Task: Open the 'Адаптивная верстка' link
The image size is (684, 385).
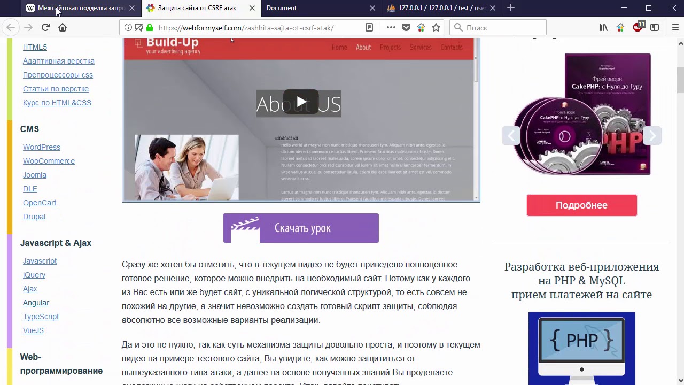Action: point(59,61)
